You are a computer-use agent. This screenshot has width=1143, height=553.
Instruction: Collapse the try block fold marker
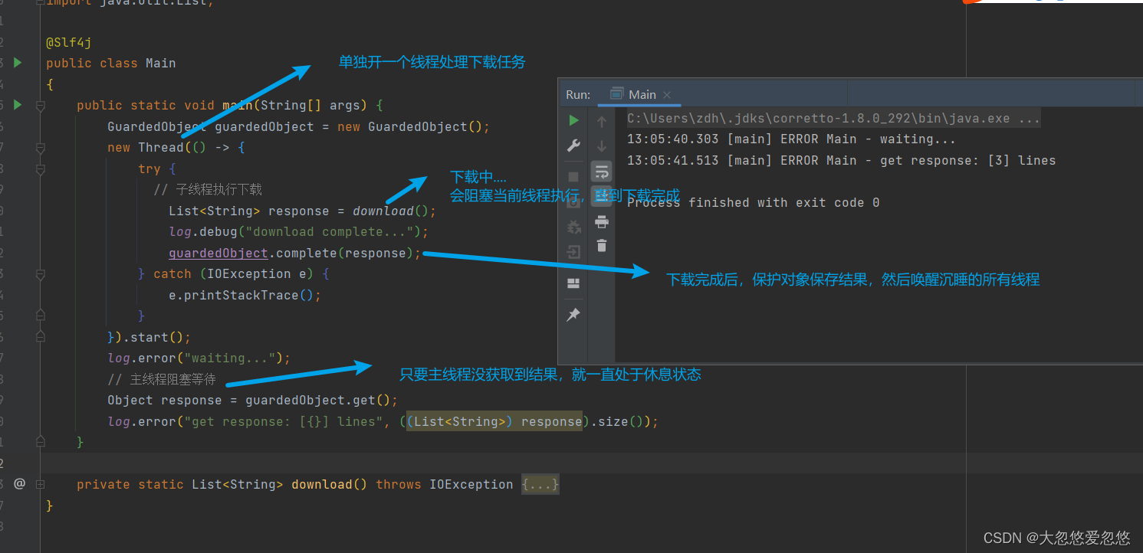(41, 169)
